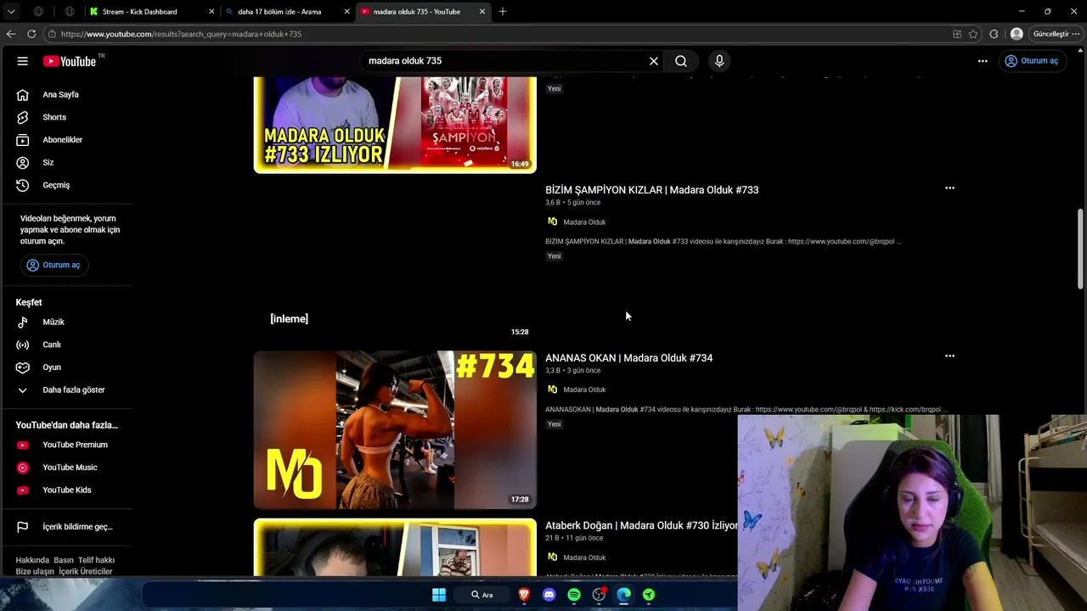
Task: Click the Güncelleştir browser update button
Action: (x=1050, y=34)
